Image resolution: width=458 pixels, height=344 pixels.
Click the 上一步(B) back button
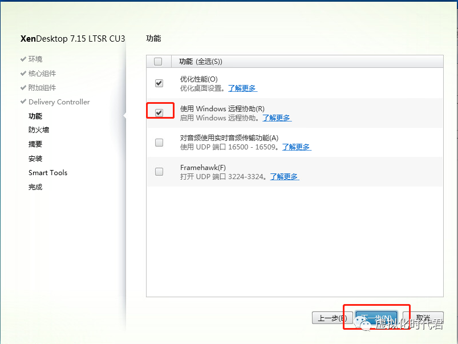coord(332,318)
